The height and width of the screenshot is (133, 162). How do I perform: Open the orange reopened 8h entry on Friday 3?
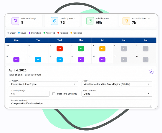click(x=102, y=48)
